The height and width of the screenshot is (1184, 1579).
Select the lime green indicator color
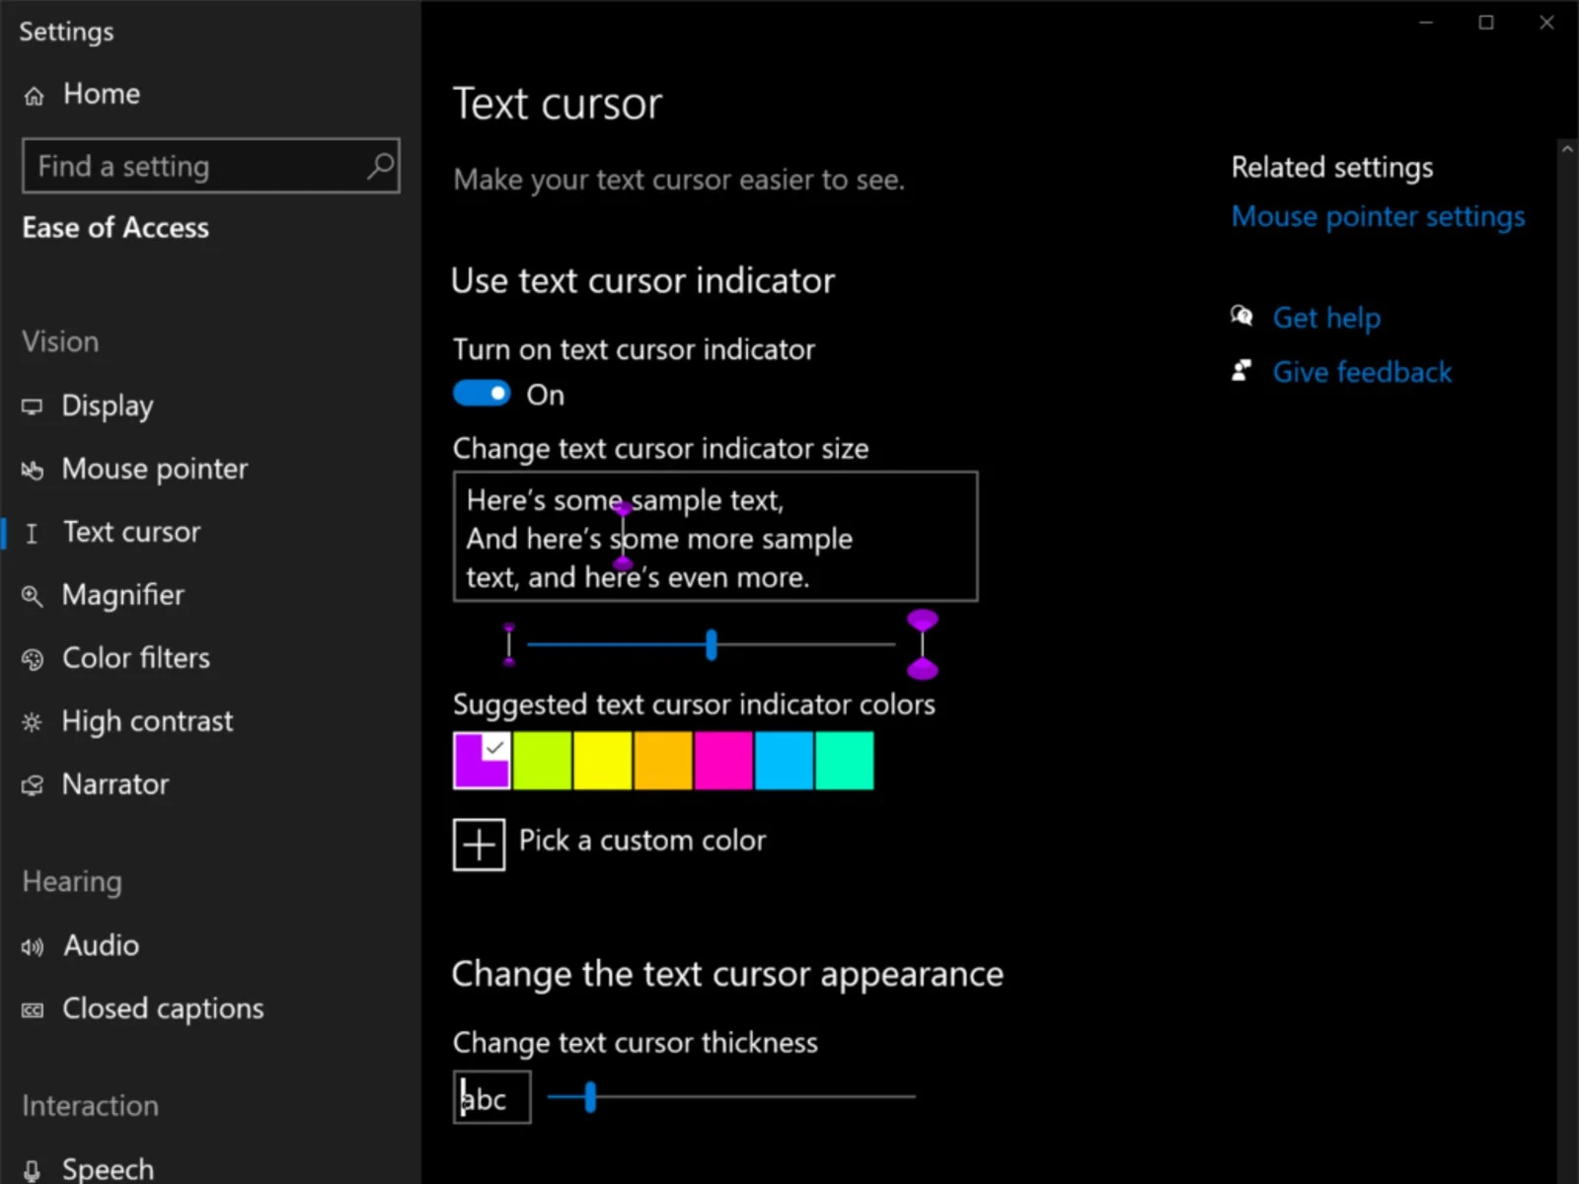click(542, 761)
